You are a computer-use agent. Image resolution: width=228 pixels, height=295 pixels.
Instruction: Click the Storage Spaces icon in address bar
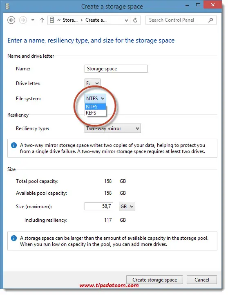(52, 20)
